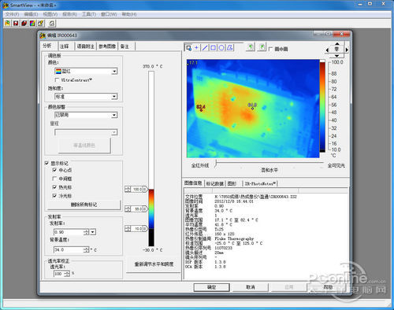Switch to the 参考图像 tab
This screenshot has height=310, width=394.
click(x=107, y=46)
